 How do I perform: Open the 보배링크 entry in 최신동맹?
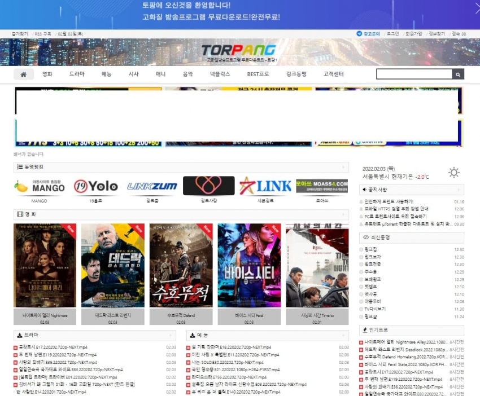pos(373,279)
